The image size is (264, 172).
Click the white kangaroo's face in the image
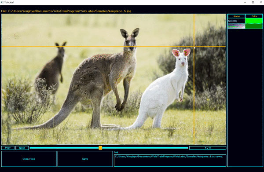click(x=182, y=61)
